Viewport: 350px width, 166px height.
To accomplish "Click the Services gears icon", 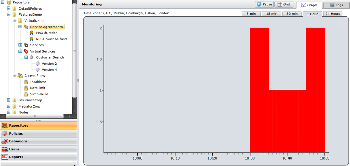I will click(26, 45).
